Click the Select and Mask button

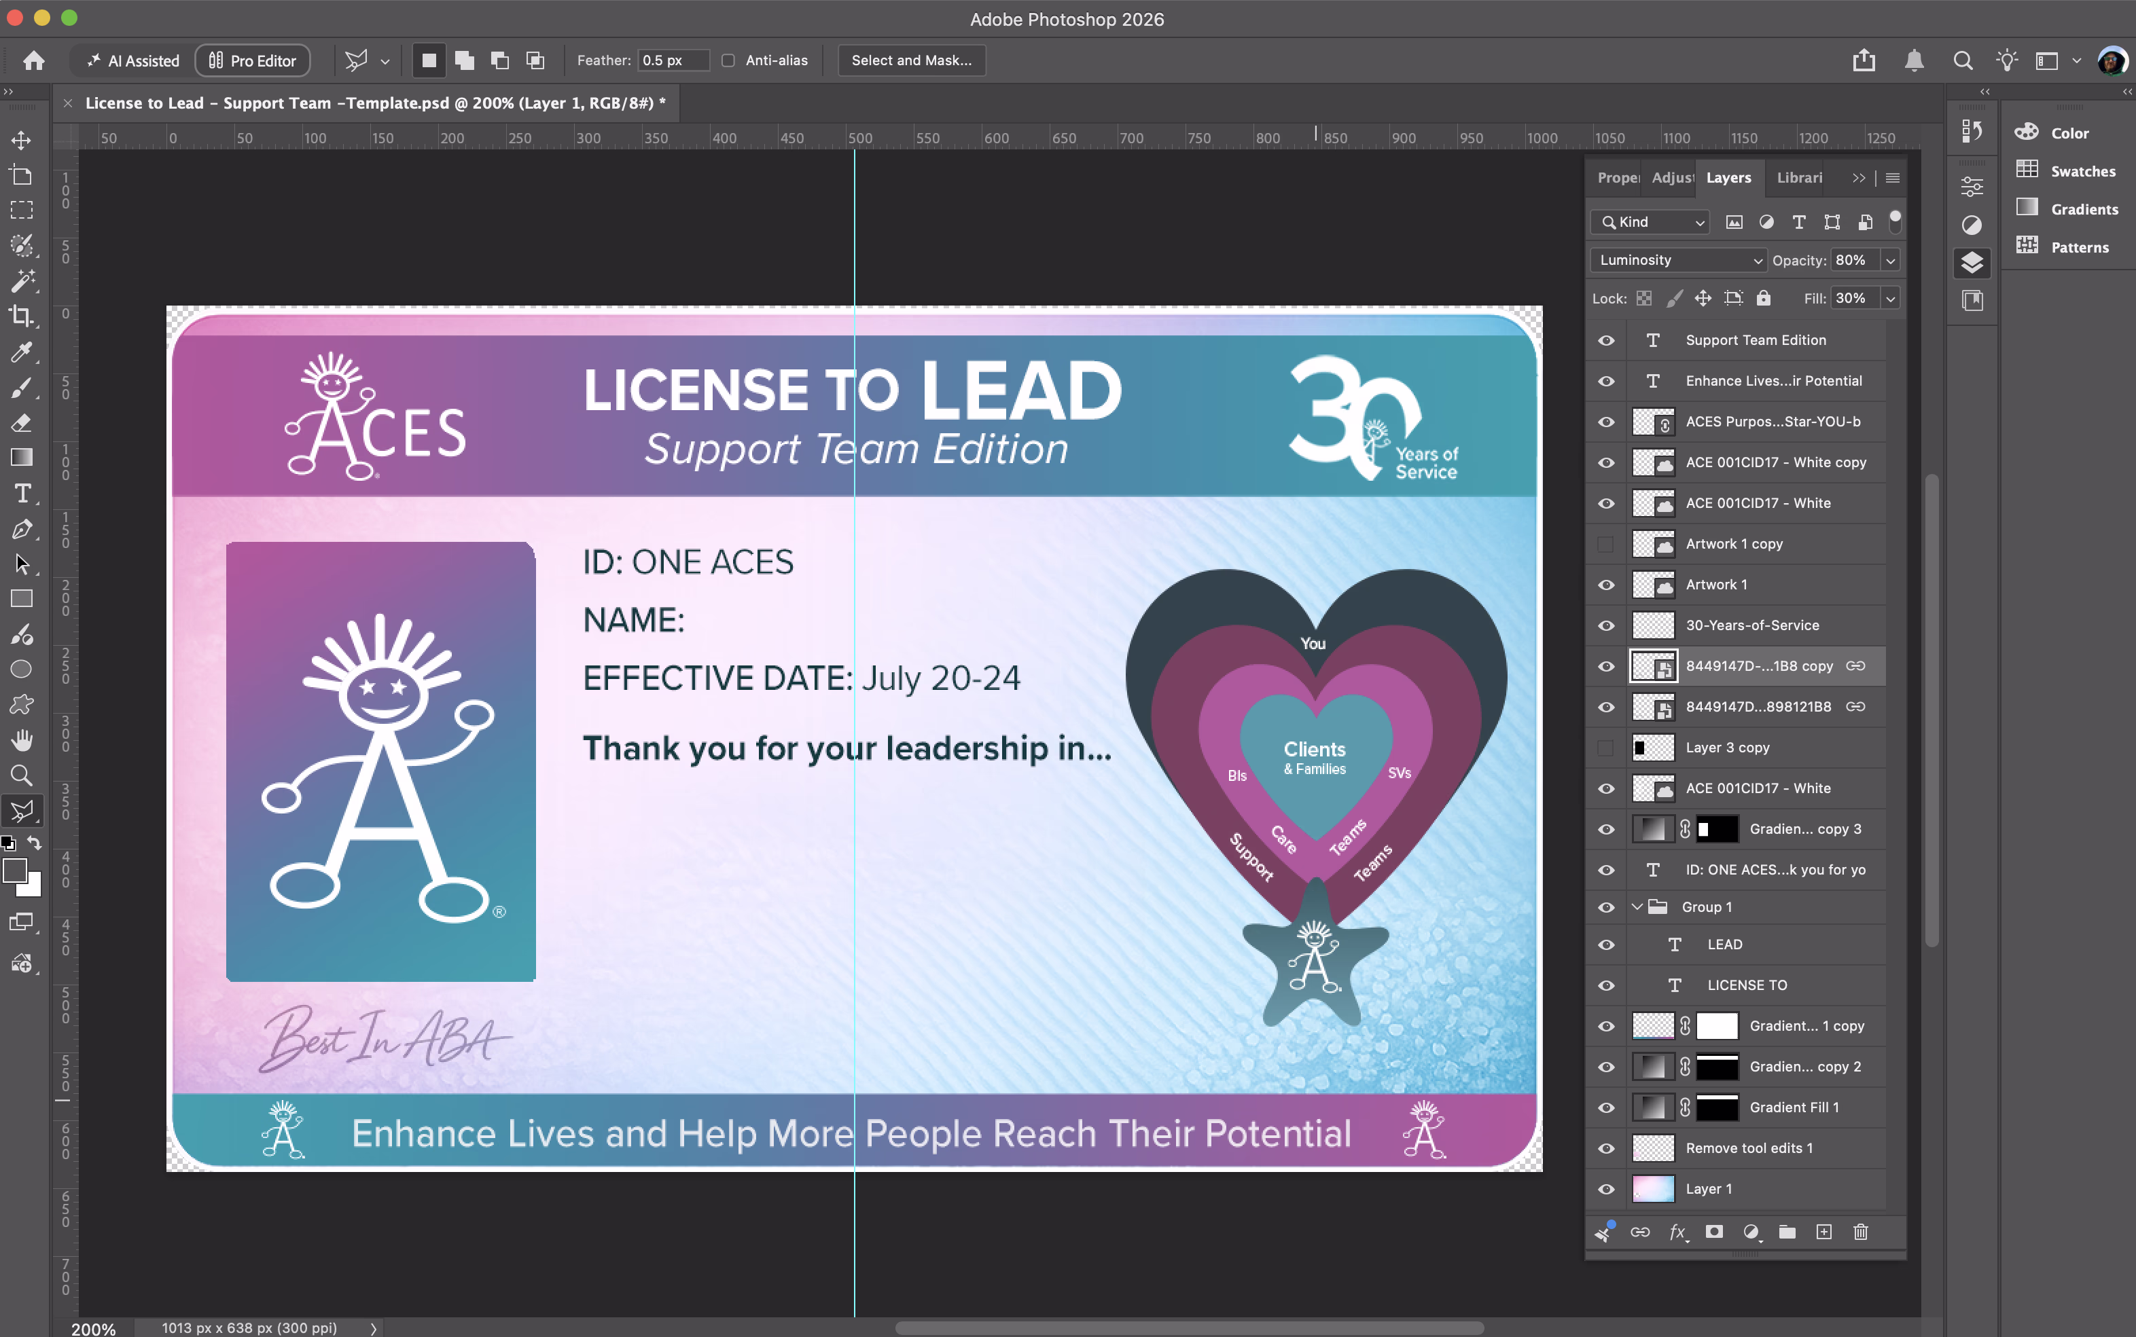(x=911, y=60)
